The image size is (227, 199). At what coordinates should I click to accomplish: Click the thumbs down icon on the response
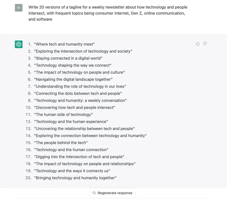205,44
